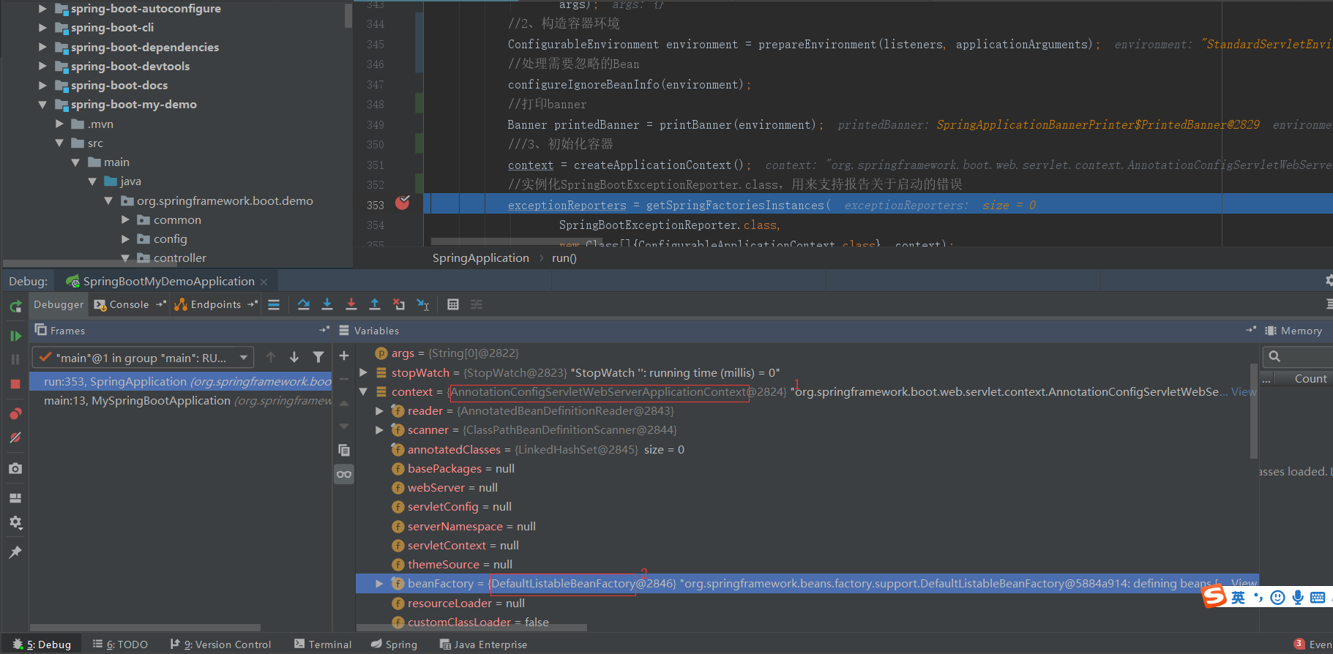This screenshot has width=1333, height=654.
Task: Click the Variables panel horizontal scrollbar
Action: 471,628
